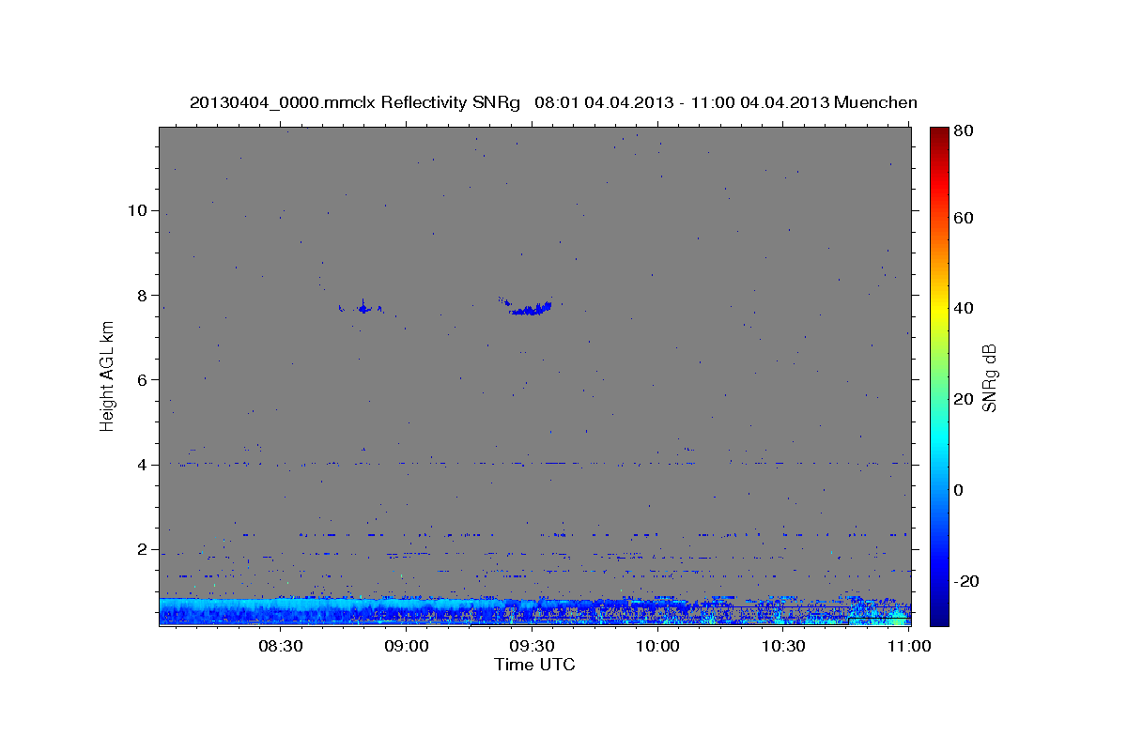Click the 10:00 time tick label
Image resolution: width=1127 pixels, height=751 pixels.
(x=657, y=646)
